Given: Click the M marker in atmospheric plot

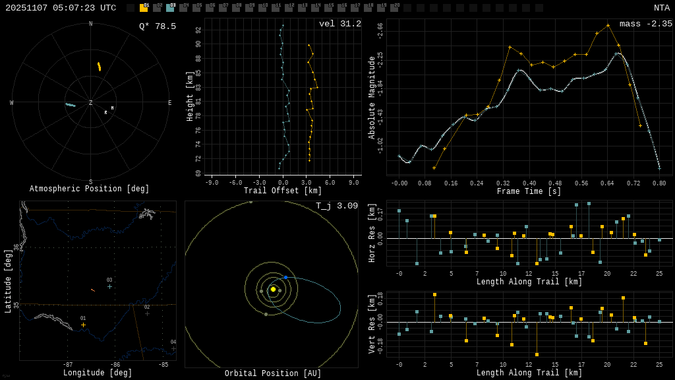Looking at the screenshot, I should (112, 108).
